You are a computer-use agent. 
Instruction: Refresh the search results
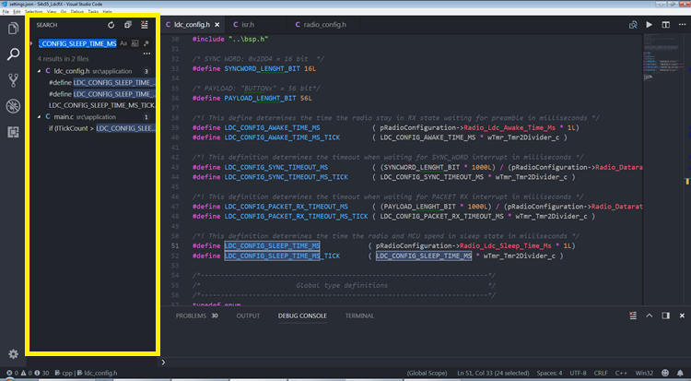(111, 25)
